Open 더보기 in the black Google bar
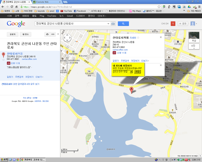The image size is (202, 162). click(x=102, y=16)
